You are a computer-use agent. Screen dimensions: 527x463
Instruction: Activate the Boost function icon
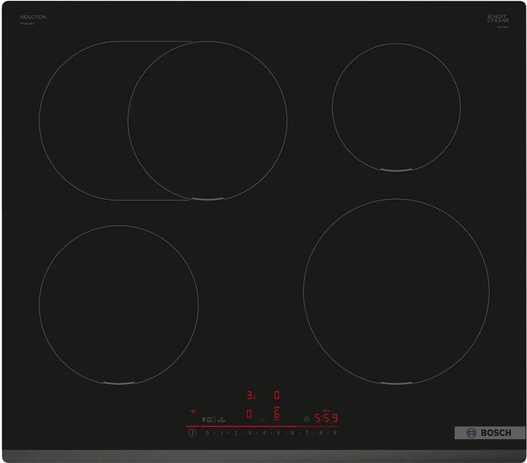[221, 419]
